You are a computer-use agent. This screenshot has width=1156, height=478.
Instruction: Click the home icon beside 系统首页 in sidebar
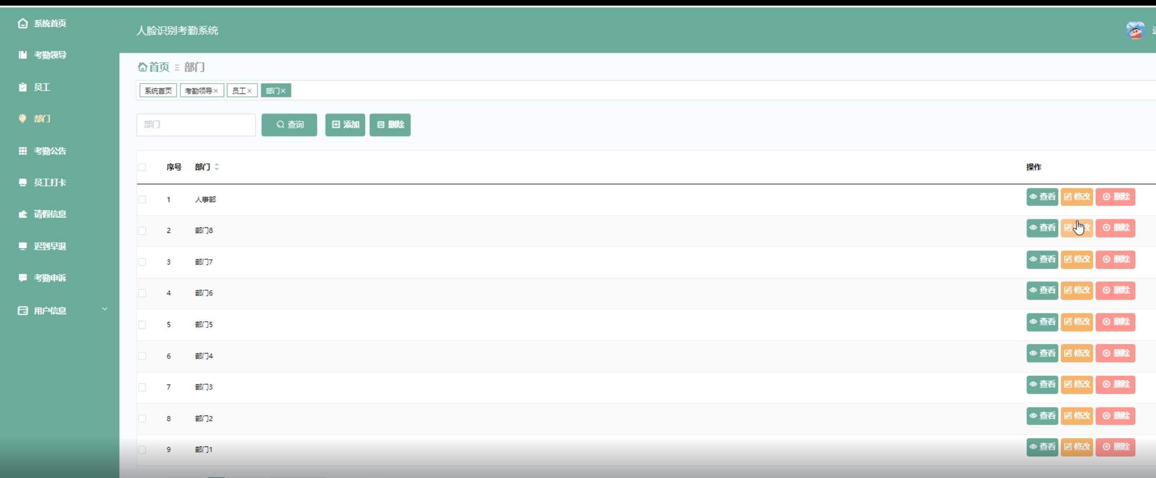(23, 23)
